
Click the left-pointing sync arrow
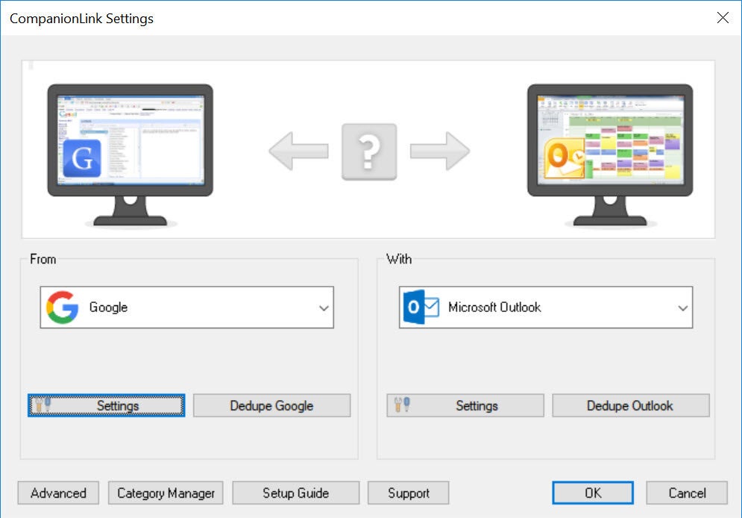[298, 151]
